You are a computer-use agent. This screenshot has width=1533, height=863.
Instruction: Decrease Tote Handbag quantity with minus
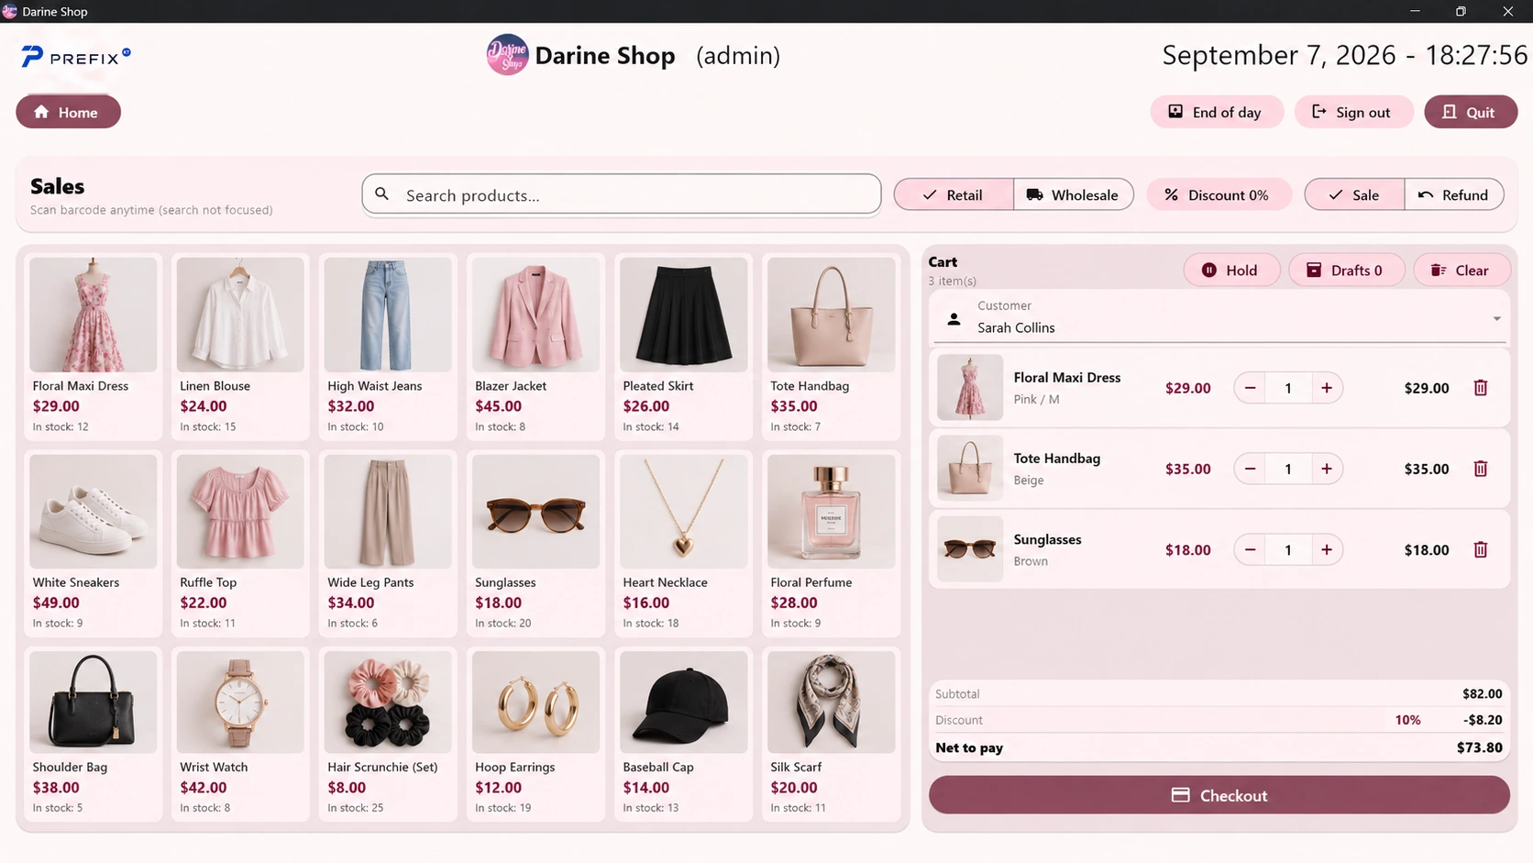coord(1250,469)
